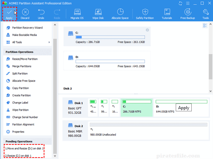Click the Merge Partitions icon
213x159 pixels.
click(x=8, y=66)
